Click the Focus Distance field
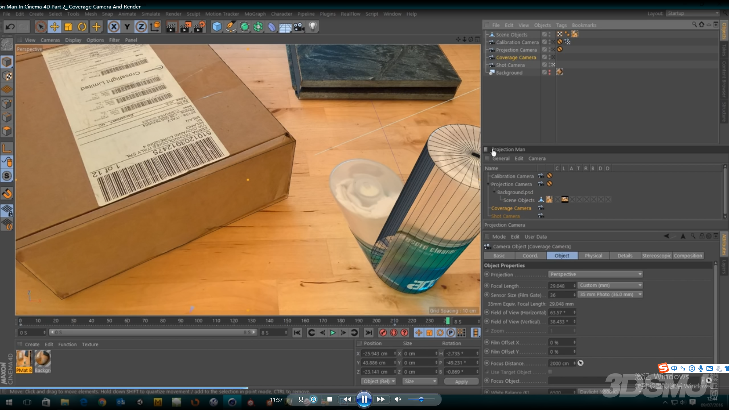The width and height of the screenshot is (729, 410). (x=561, y=363)
